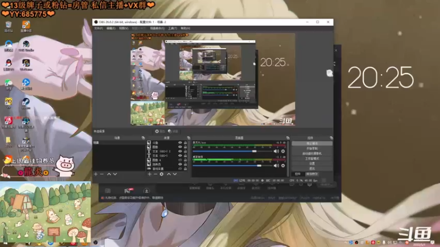Image resolution: width=440 pixels, height=247 pixels.
Task: Open the 编辑(E) menu
Action: (111, 29)
